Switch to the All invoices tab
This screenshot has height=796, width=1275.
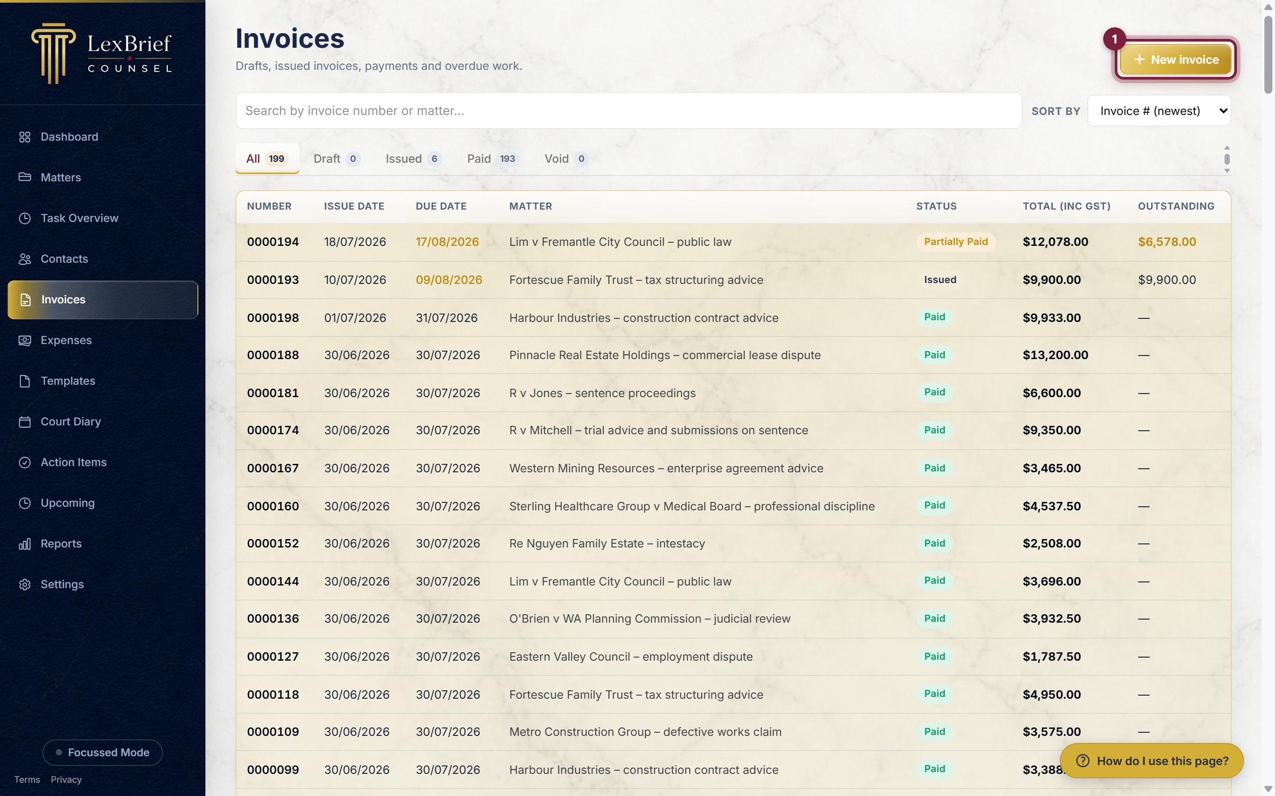pyautogui.click(x=267, y=158)
